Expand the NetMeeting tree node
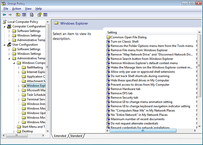Viewport: 203px width, 145px height. [19, 68]
